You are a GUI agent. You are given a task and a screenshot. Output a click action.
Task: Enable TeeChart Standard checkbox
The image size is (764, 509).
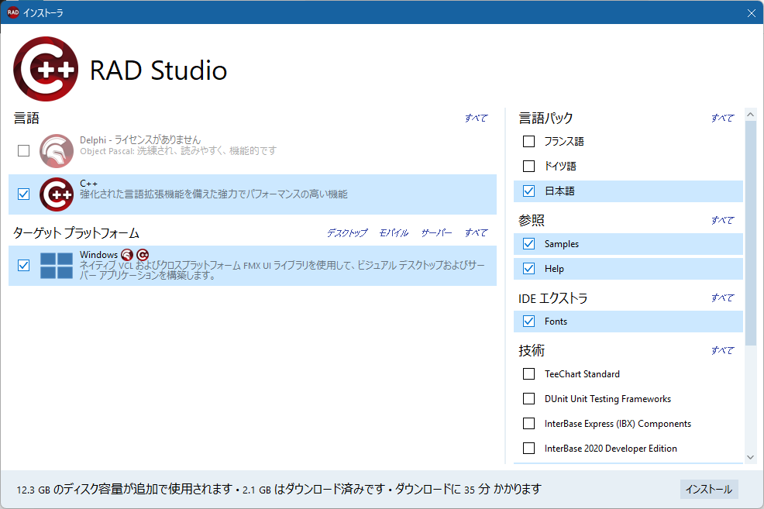click(x=528, y=373)
